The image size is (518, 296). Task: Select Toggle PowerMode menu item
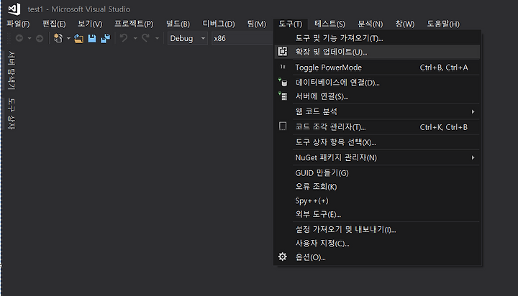click(377, 68)
